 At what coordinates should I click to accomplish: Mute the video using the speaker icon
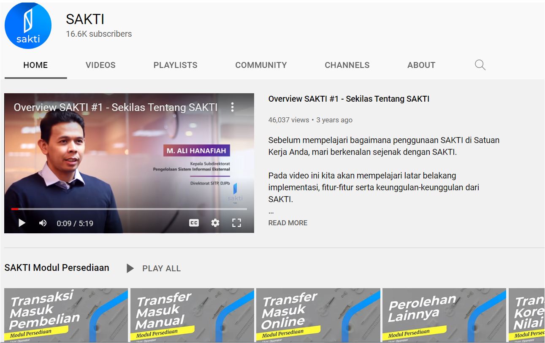coord(43,223)
